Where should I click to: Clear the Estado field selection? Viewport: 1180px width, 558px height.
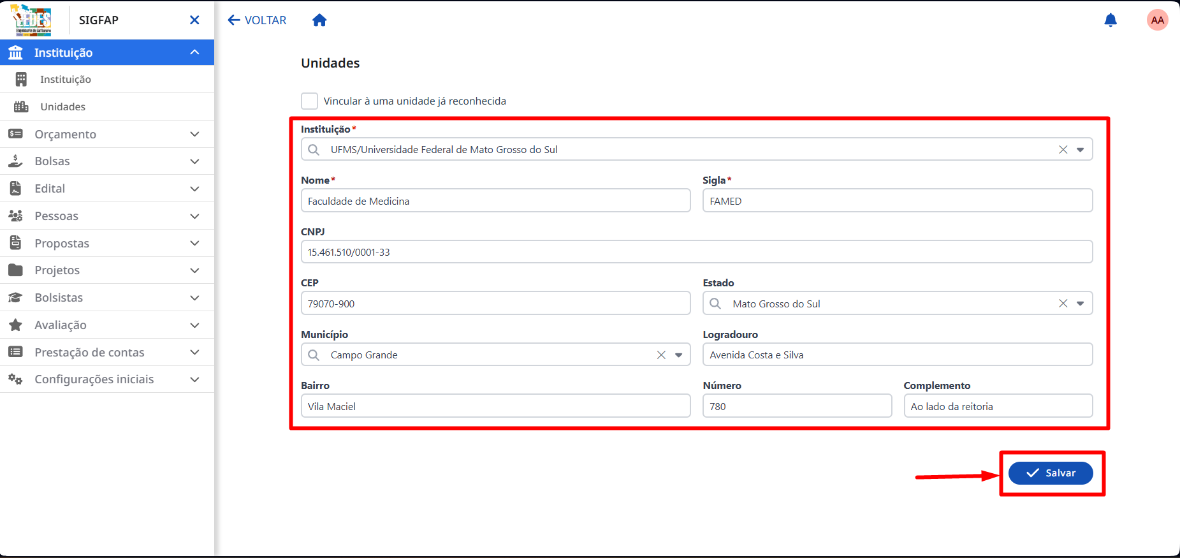pos(1063,304)
